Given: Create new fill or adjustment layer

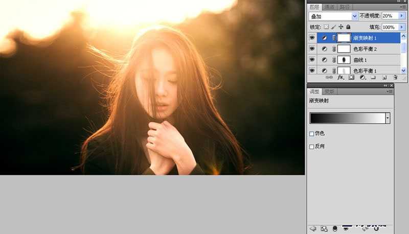Looking at the screenshot, I should [362, 78].
